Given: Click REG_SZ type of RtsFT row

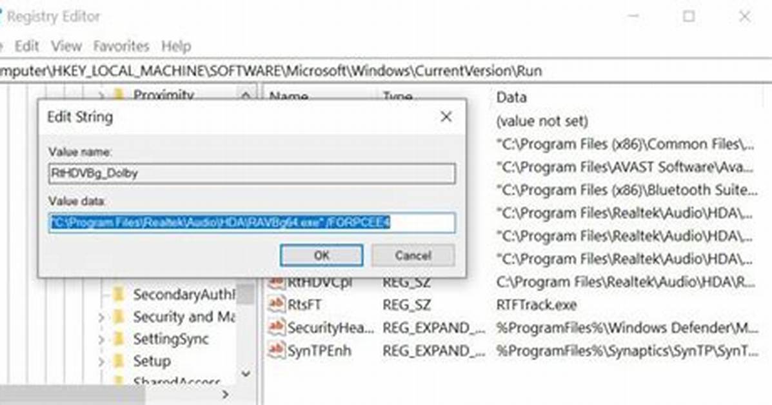Looking at the screenshot, I should coord(407,304).
